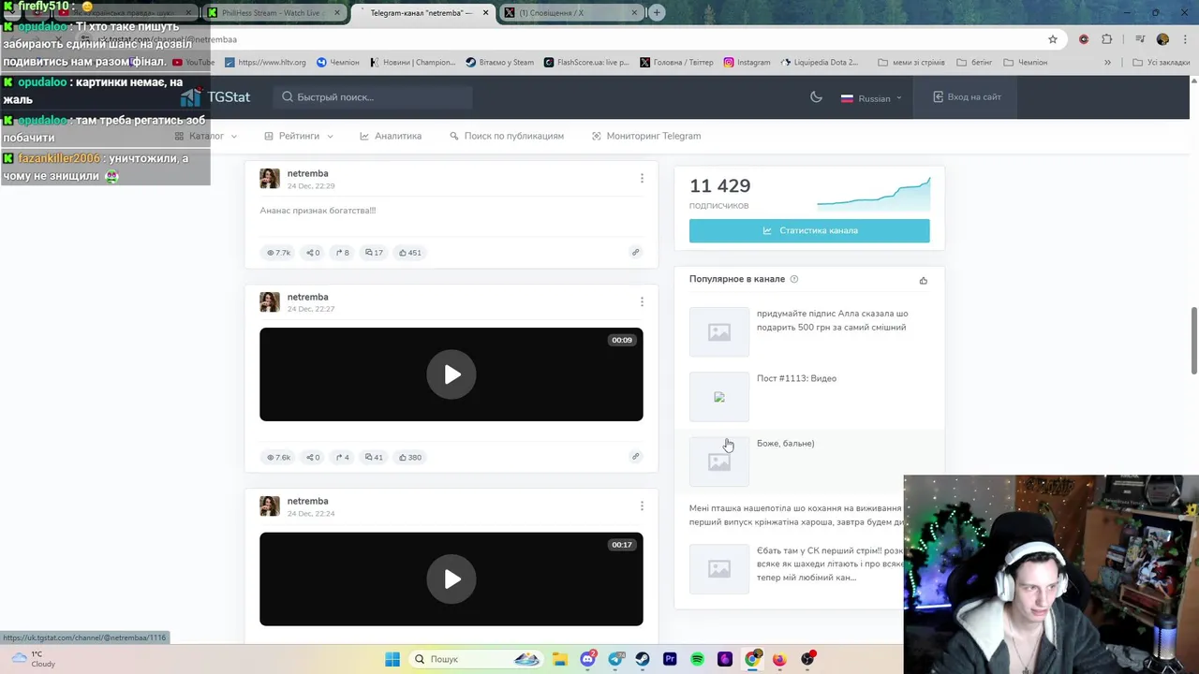
Task: Switch to the X 'Сповіщення' tab
Action: point(570,13)
